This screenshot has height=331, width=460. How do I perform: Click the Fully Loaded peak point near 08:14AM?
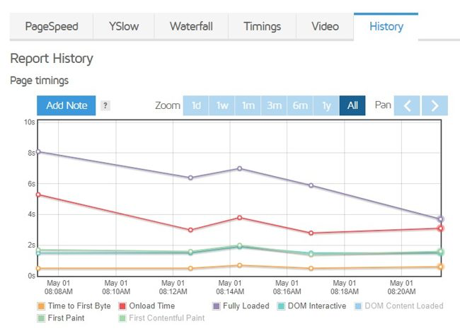(x=240, y=168)
